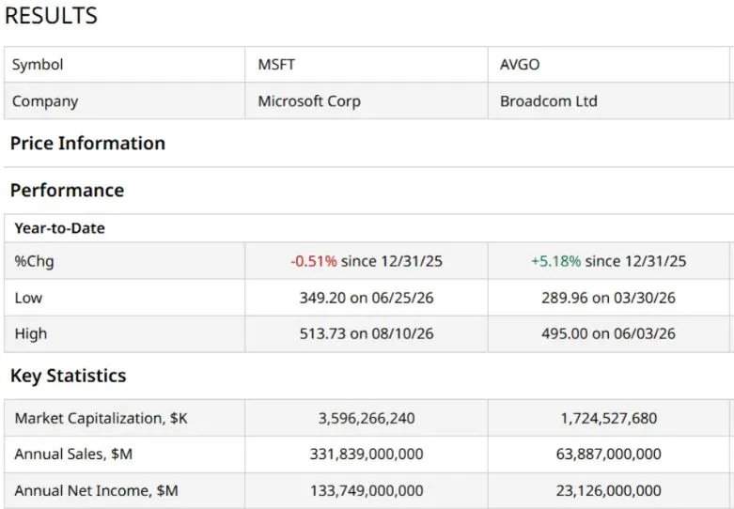Click the 3,596,266,240 market cap value
734x509 pixels.
point(367,418)
